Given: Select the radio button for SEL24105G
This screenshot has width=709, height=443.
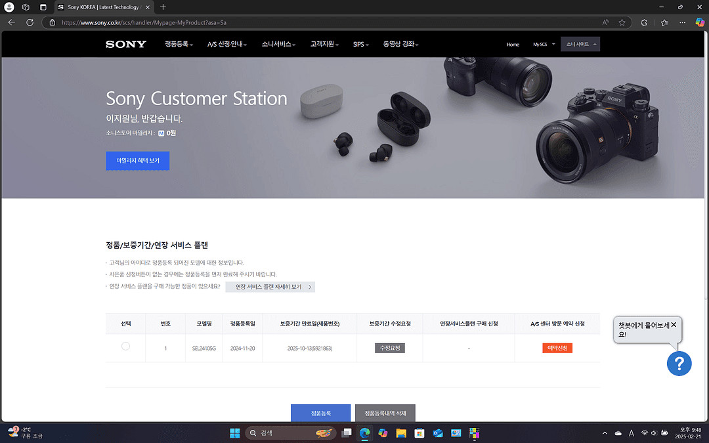Looking at the screenshot, I should [x=125, y=347].
